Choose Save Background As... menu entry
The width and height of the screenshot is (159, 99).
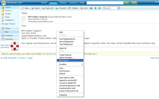[x=68, y=39]
